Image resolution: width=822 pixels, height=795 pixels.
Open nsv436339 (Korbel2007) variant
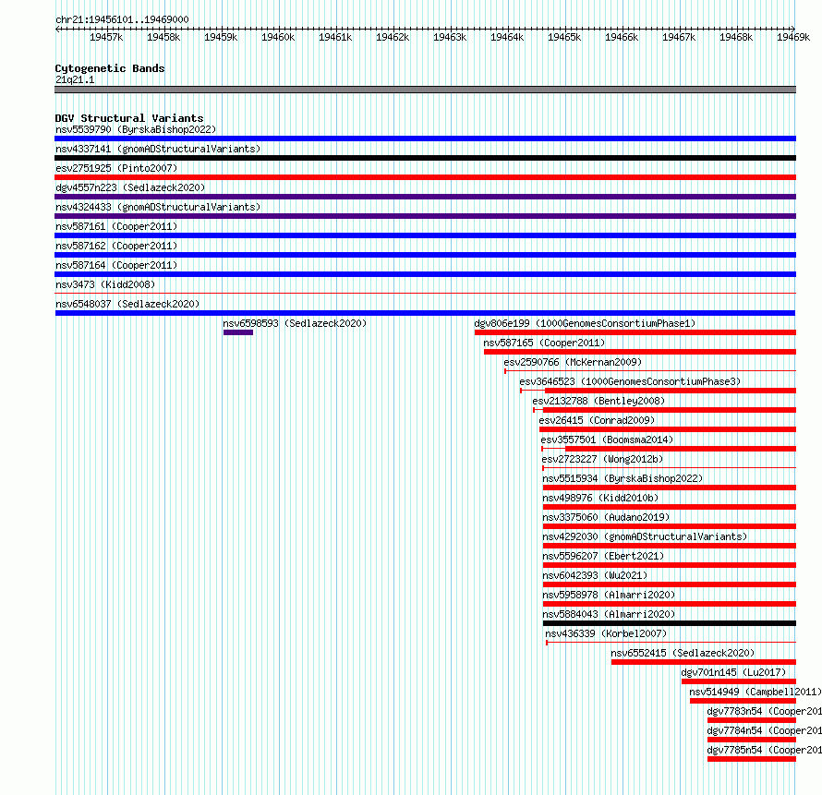coord(606,633)
